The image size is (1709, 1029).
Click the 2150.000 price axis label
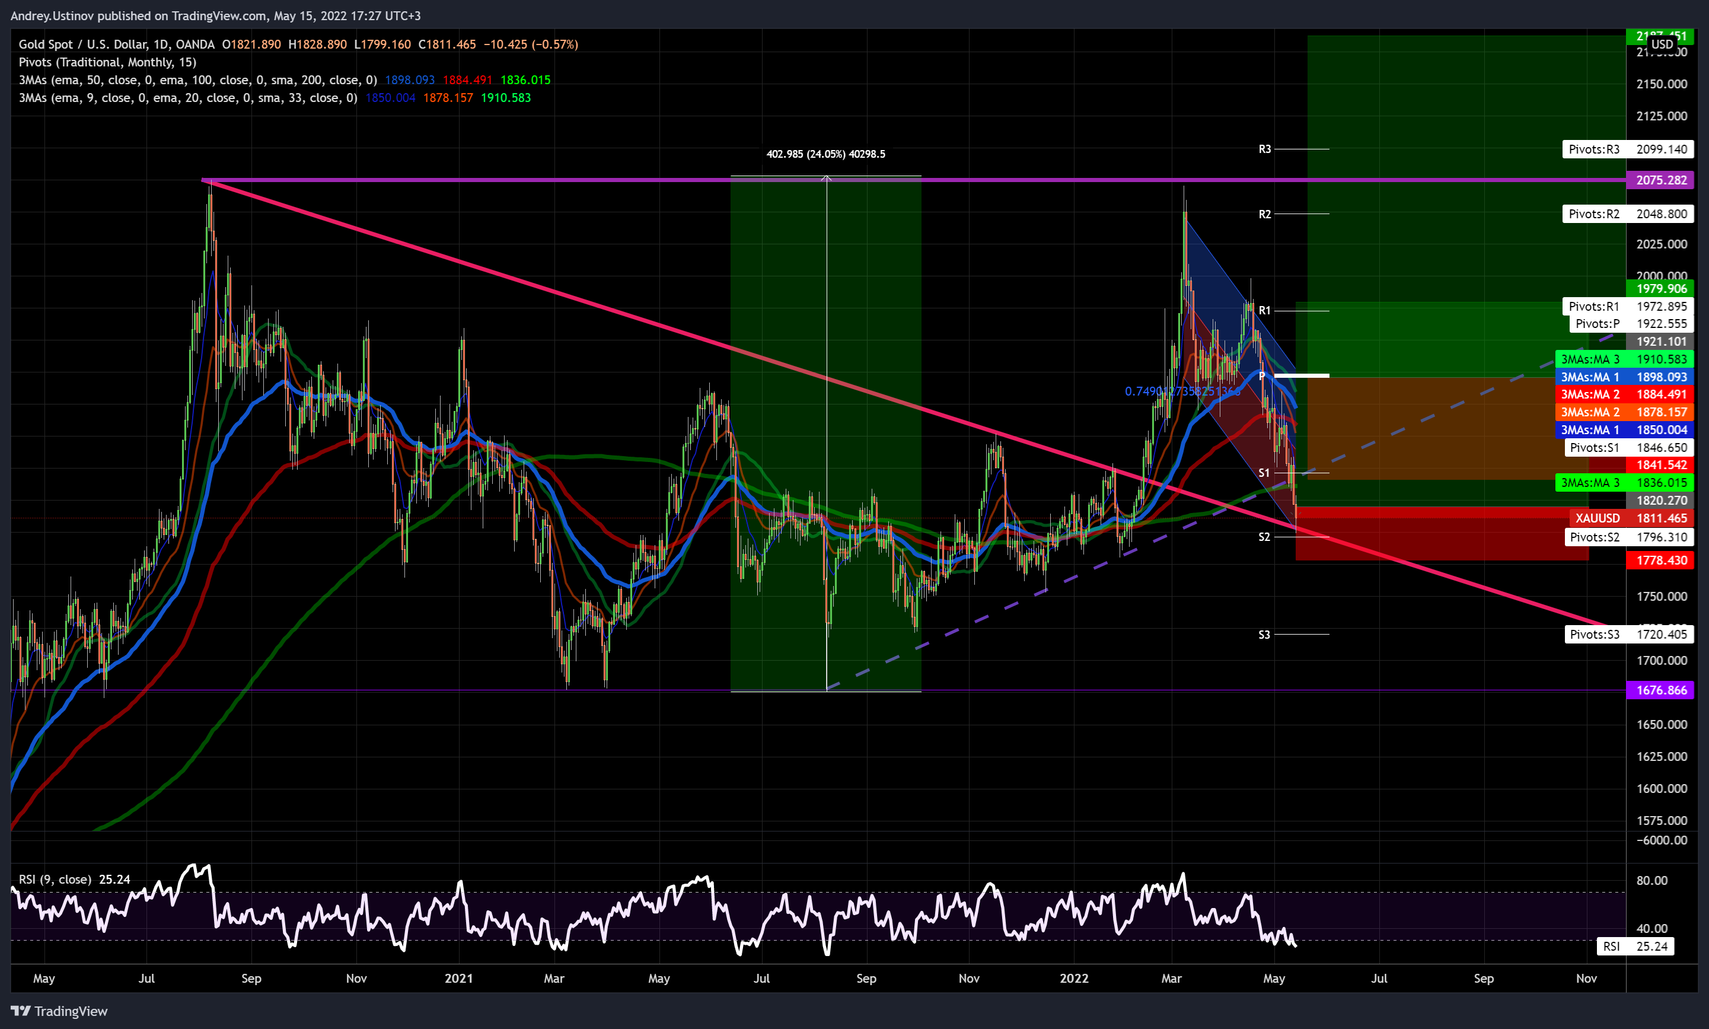click(x=1661, y=84)
